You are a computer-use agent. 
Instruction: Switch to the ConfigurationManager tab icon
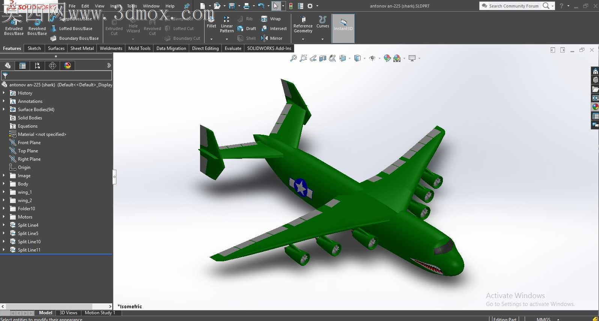[38, 66]
